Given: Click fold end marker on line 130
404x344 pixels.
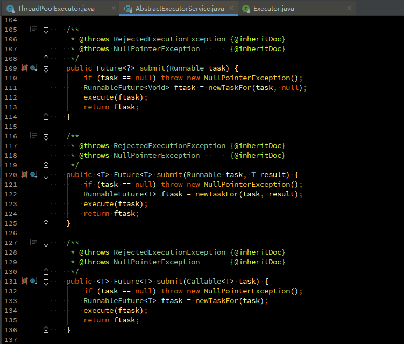Looking at the screenshot, I should click(46, 271).
